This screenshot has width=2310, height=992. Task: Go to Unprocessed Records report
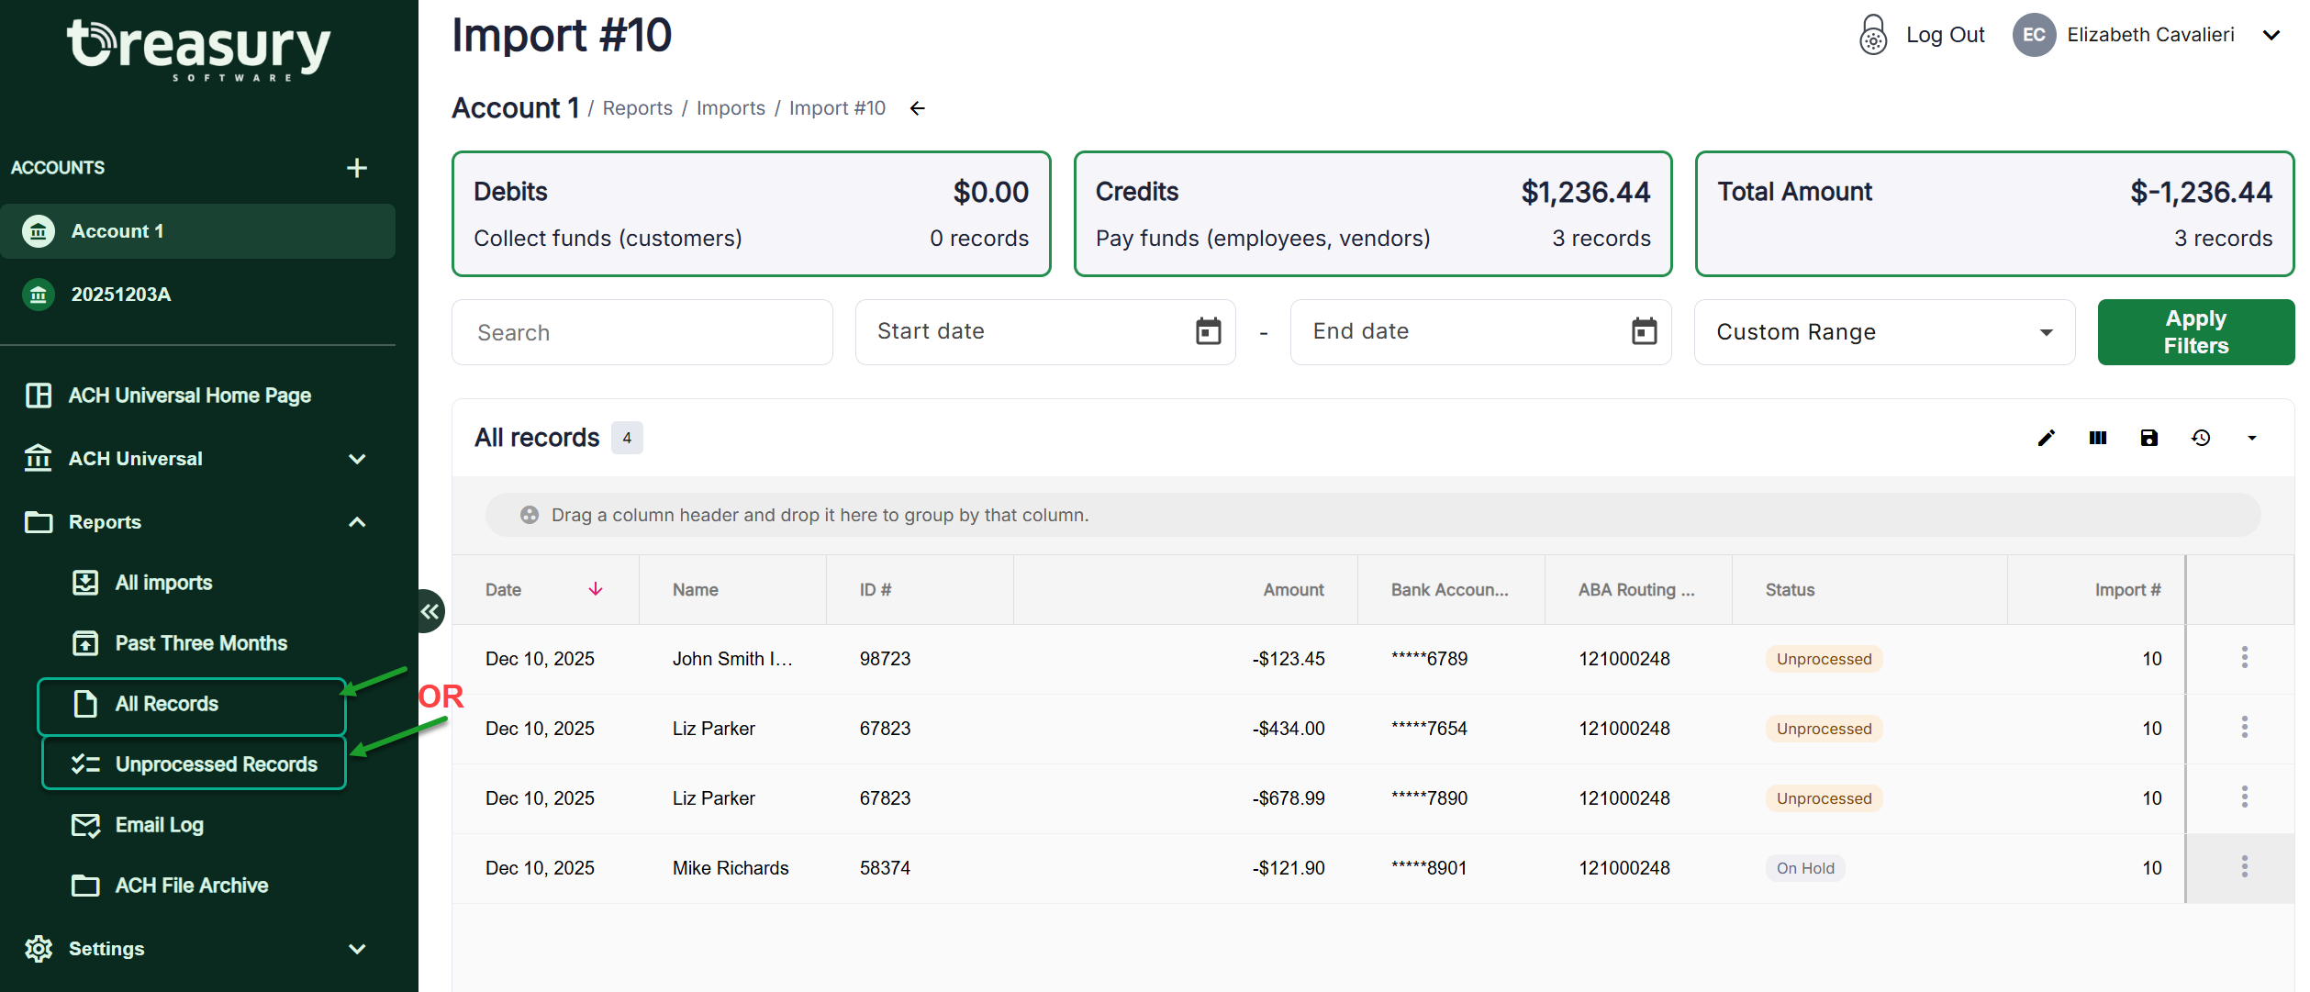click(x=216, y=764)
